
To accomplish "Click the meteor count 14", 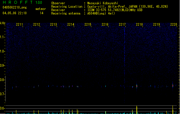I will click(42, 13).
